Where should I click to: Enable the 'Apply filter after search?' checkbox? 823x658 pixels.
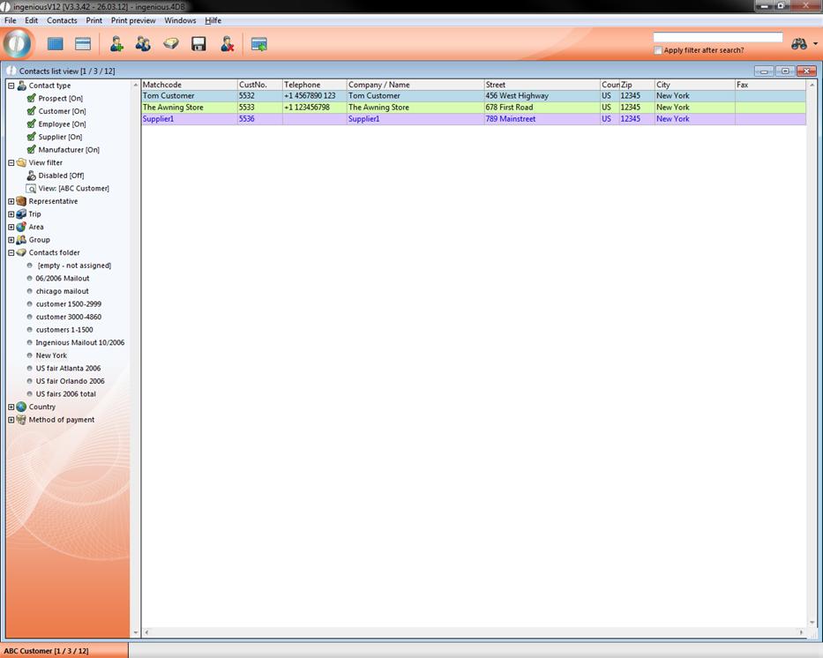[x=658, y=50]
